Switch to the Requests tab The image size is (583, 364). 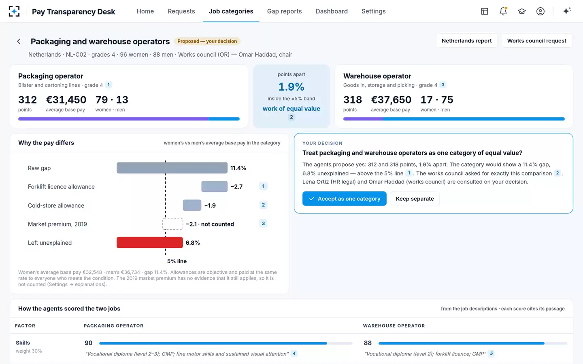(x=181, y=11)
